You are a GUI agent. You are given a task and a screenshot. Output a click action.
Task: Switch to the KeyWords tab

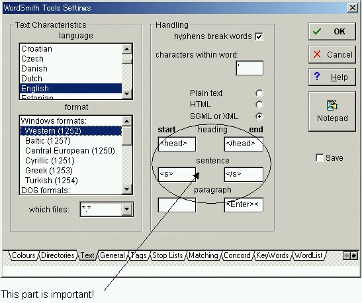(x=273, y=255)
